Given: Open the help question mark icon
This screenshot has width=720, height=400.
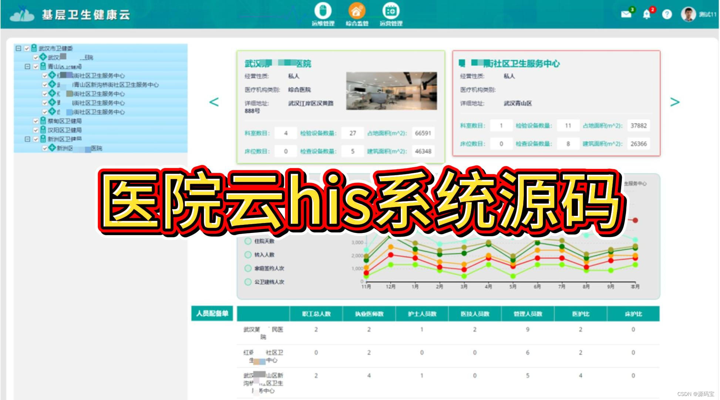Looking at the screenshot, I should click(x=667, y=14).
